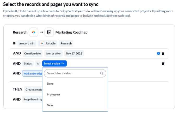The width and height of the screenshot is (178, 114).
Task: Click the 'is' operator chip beside Status
Action: click(38, 63)
